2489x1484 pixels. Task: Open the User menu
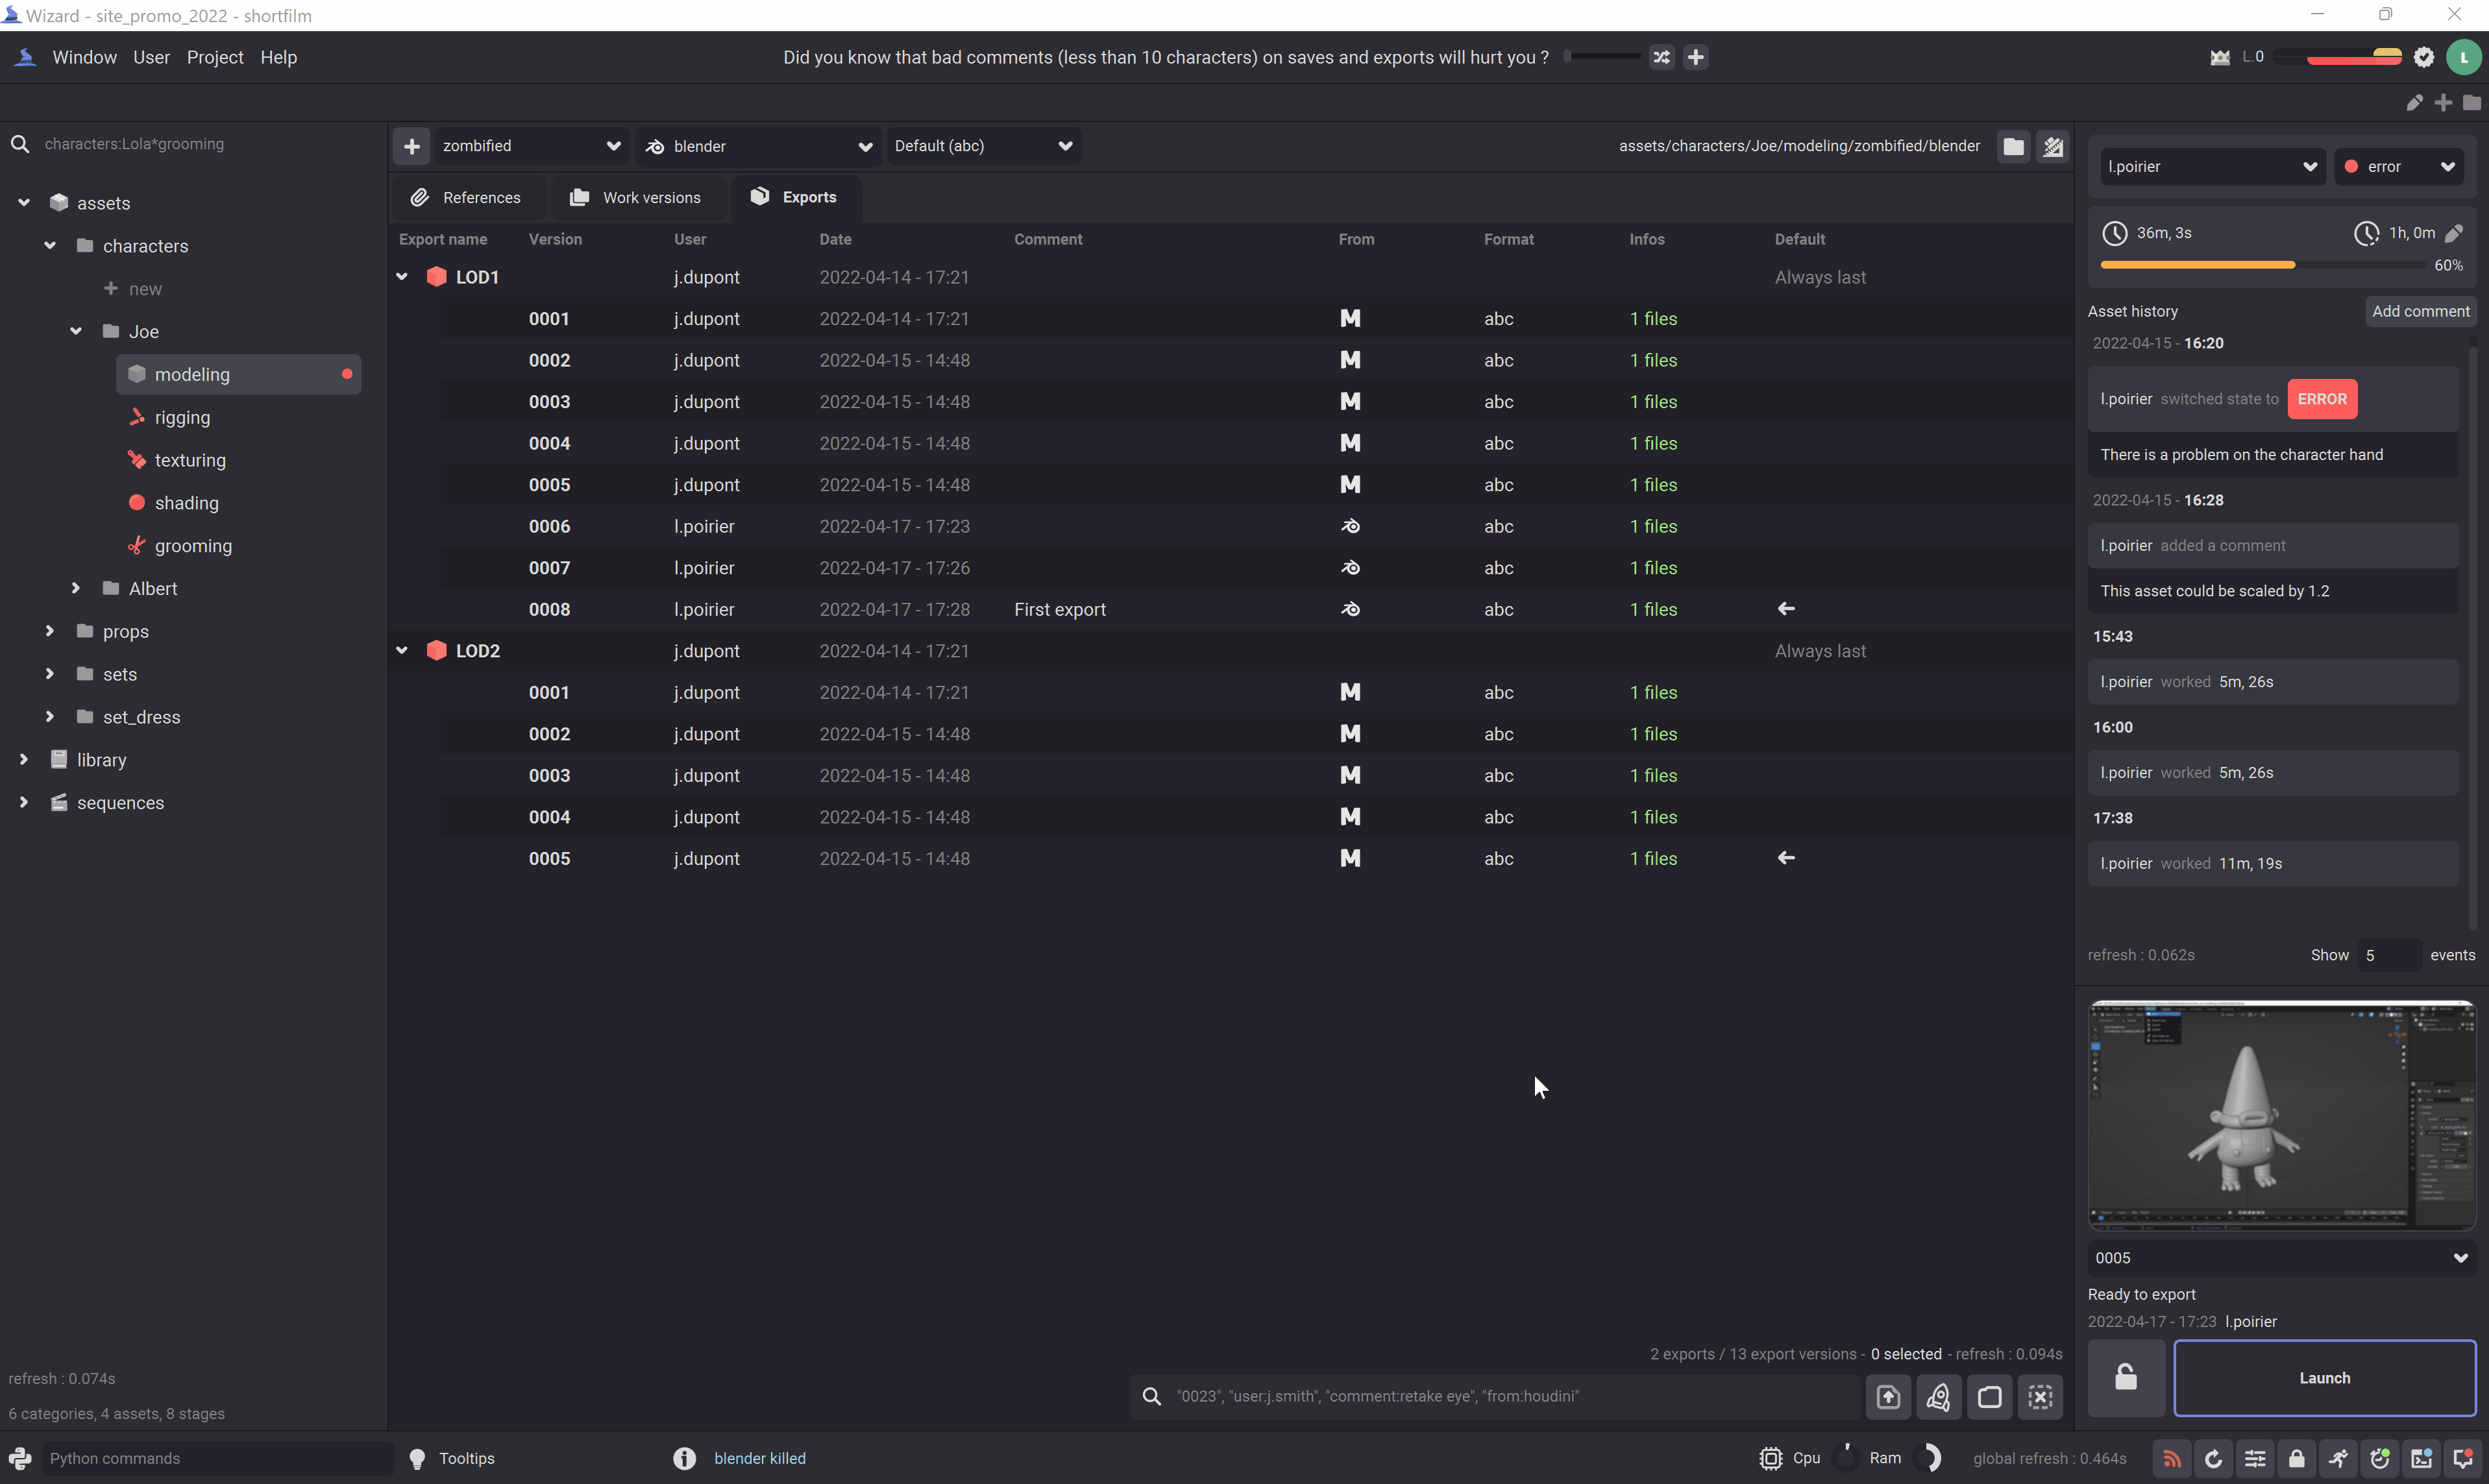tap(152, 58)
